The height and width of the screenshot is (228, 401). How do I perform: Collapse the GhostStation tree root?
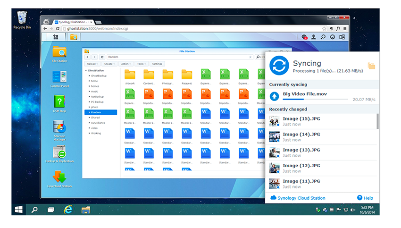pos(86,70)
